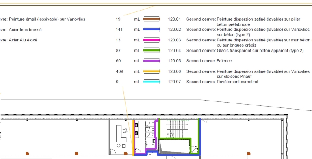The width and height of the screenshot is (312, 159).
Task: Select 'Peinture émail (lessivable) sur Variovlies' entry
Action: tap(47, 19)
